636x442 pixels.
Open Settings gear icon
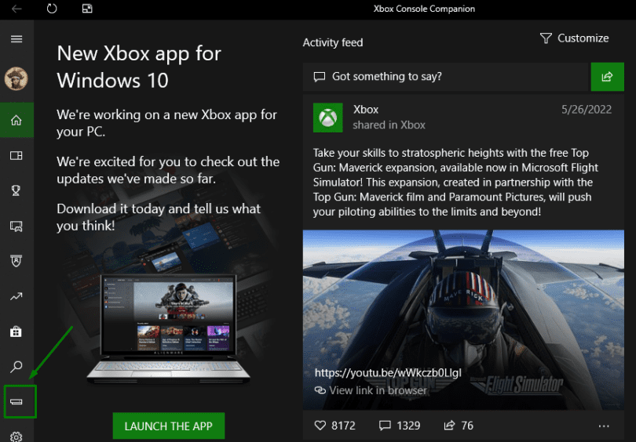click(x=16, y=437)
